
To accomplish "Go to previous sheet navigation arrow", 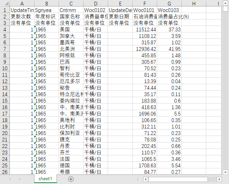I will point(10,179).
